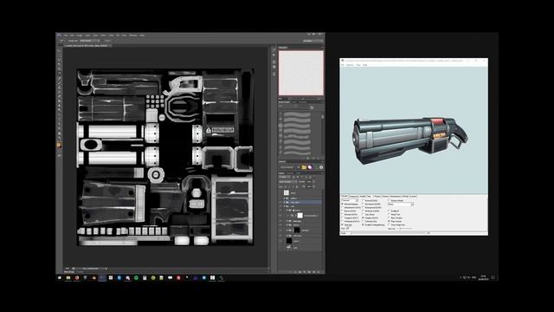Click the Navigator preview thumbnail
Screen dimensions: 554x312
tap(301, 73)
